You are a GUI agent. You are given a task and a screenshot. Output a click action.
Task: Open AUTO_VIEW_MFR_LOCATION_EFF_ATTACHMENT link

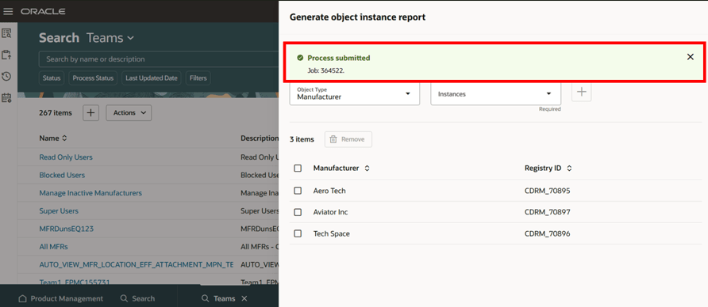[x=137, y=265]
